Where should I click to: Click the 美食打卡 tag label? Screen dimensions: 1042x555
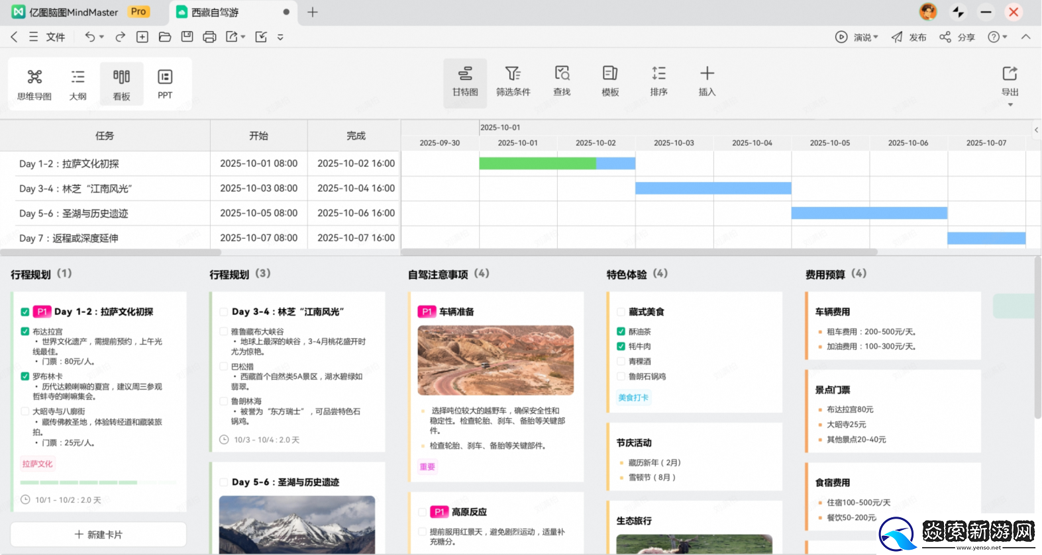coord(633,398)
